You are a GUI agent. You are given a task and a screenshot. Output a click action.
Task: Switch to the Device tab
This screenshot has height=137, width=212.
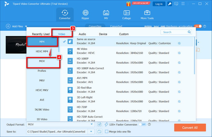pos(103,34)
